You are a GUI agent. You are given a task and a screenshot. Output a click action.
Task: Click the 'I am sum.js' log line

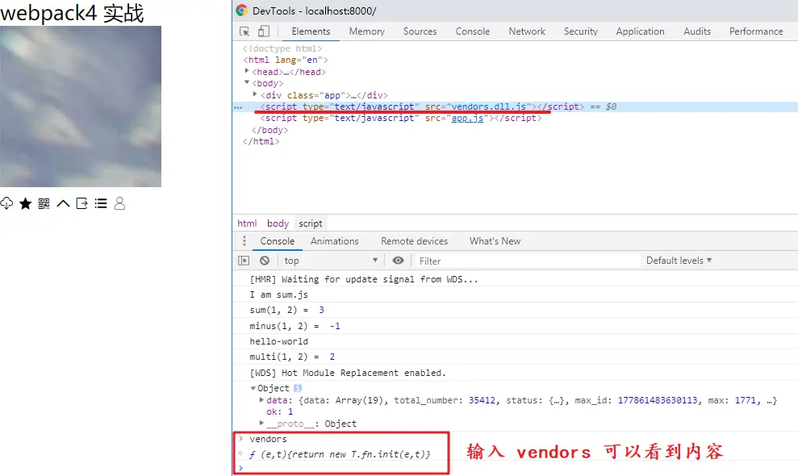pos(279,294)
